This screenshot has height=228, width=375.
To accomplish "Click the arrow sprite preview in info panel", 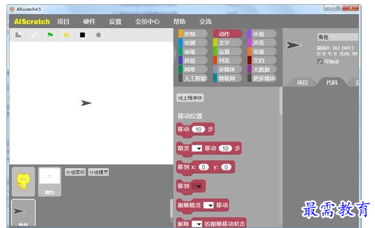I will click(x=293, y=45).
